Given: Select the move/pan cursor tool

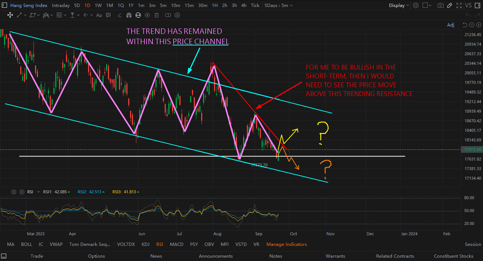Looking at the screenshot, I should (10, 15).
